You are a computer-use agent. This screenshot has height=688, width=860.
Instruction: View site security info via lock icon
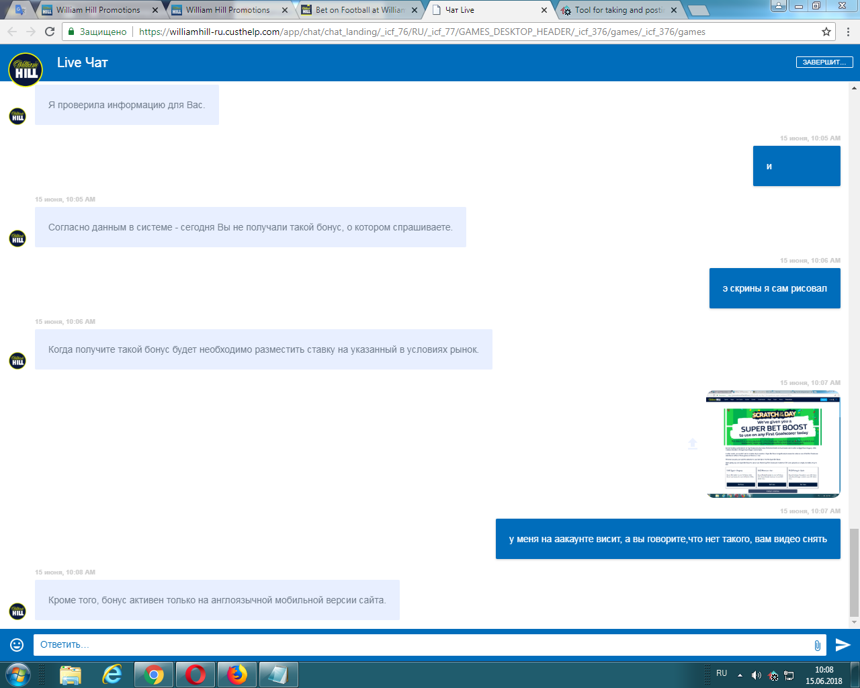click(71, 32)
